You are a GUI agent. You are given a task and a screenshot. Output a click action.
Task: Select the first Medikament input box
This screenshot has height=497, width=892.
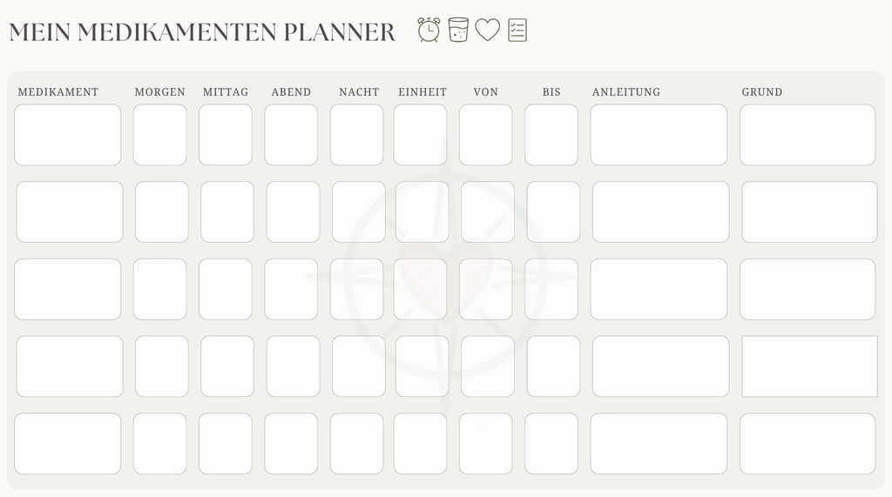coord(68,135)
